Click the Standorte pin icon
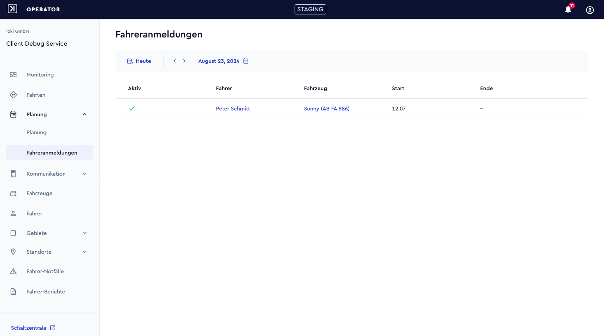 point(13,252)
